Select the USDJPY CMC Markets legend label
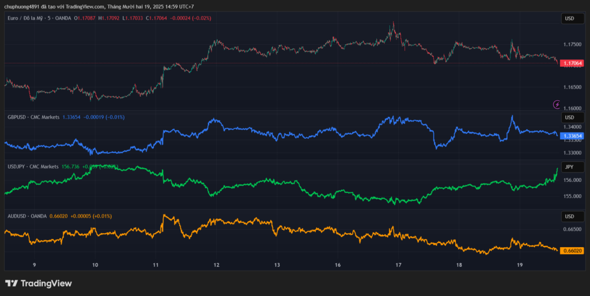Screen dimensions: 590x296 click(x=33, y=166)
